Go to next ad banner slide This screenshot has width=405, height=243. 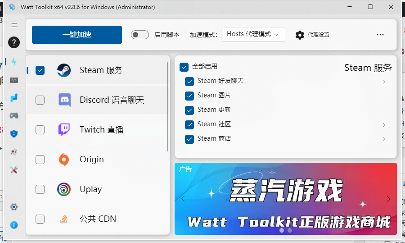point(388,199)
